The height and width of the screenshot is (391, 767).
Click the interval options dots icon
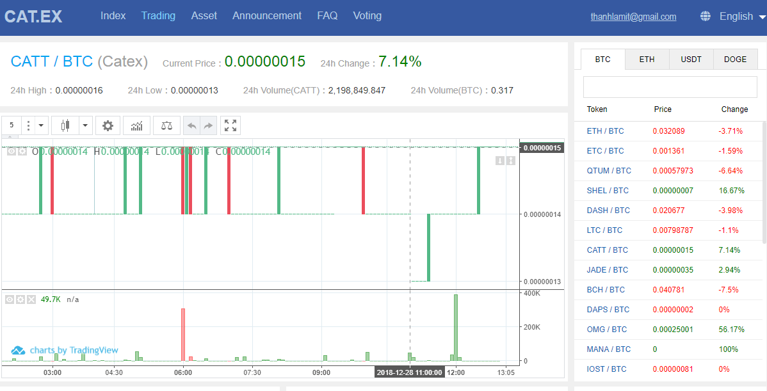pos(28,125)
